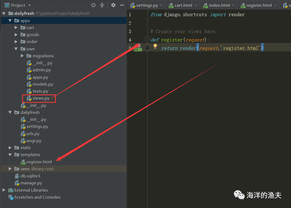Image resolution: width=291 pixels, height=208 pixels.
Task: Collapse the user folder
Action: coord(16,49)
